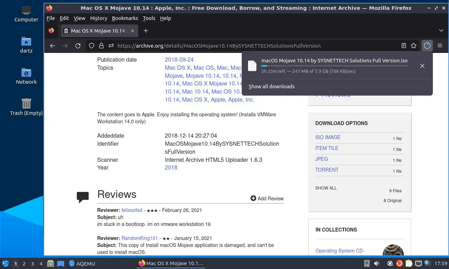
Task: Open the Network desktop icon
Action: click(x=26, y=76)
